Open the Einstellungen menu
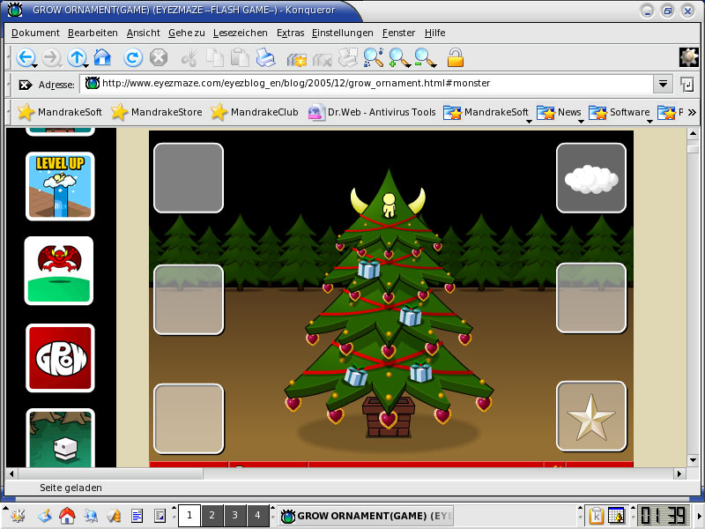The height and width of the screenshot is (529, 705). pos(343,33)
